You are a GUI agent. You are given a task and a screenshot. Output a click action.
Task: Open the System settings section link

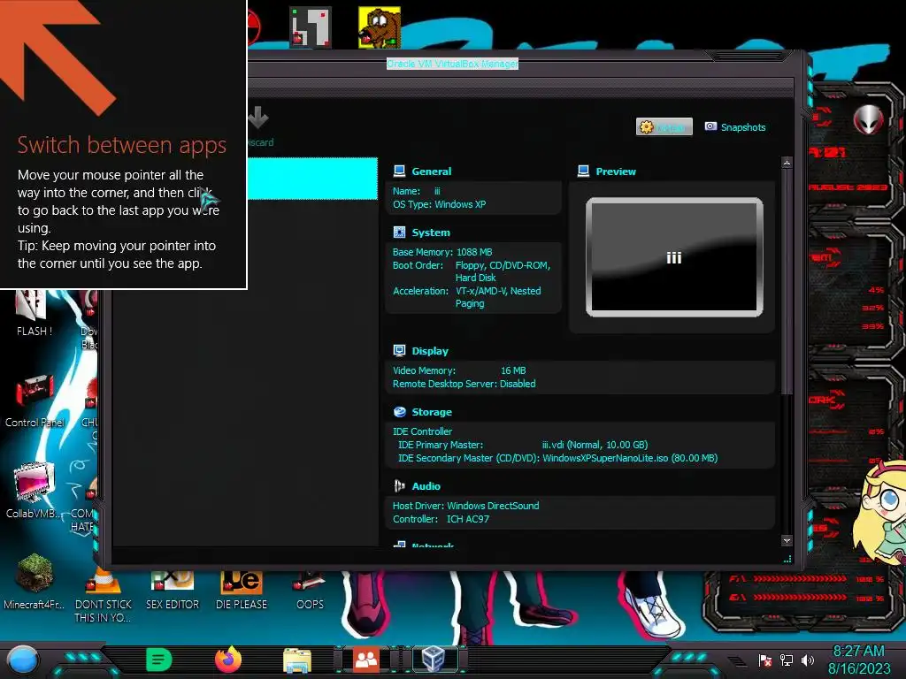pos(431,233)
